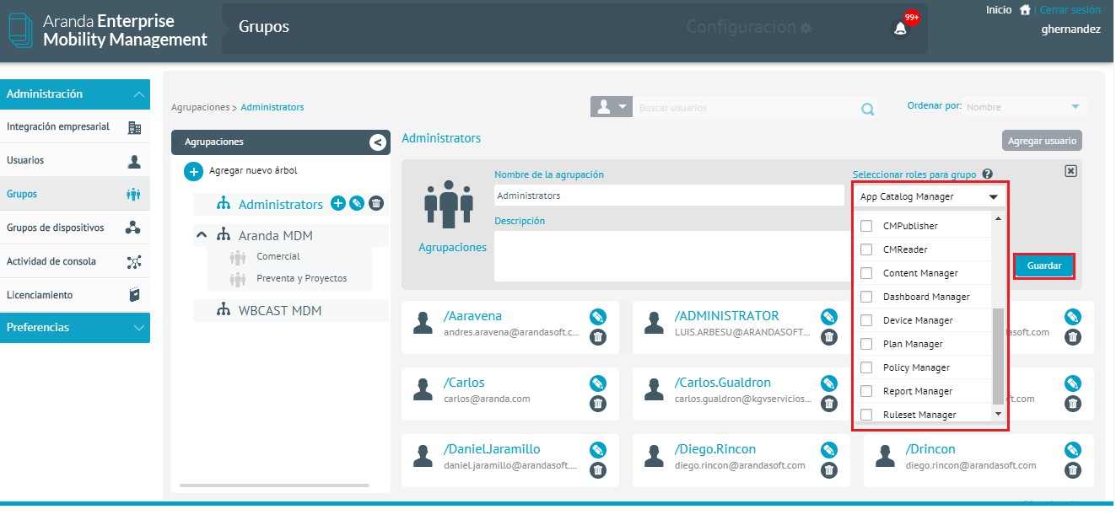Click the Guardar button
Screen dimensions: 1116x520
(1043, 265)
